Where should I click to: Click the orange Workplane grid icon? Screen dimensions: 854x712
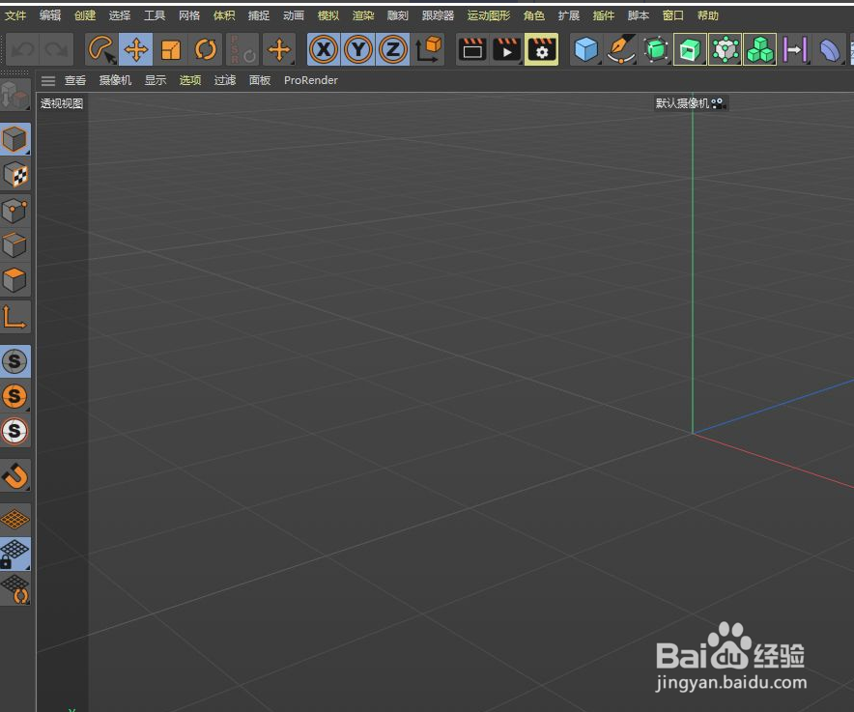click(x=14, y=519)
